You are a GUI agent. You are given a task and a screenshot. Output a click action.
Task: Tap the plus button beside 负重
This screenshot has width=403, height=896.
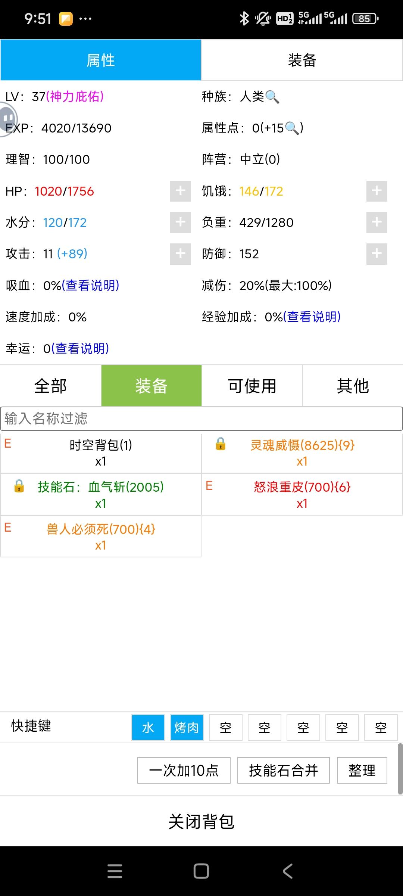377,223
